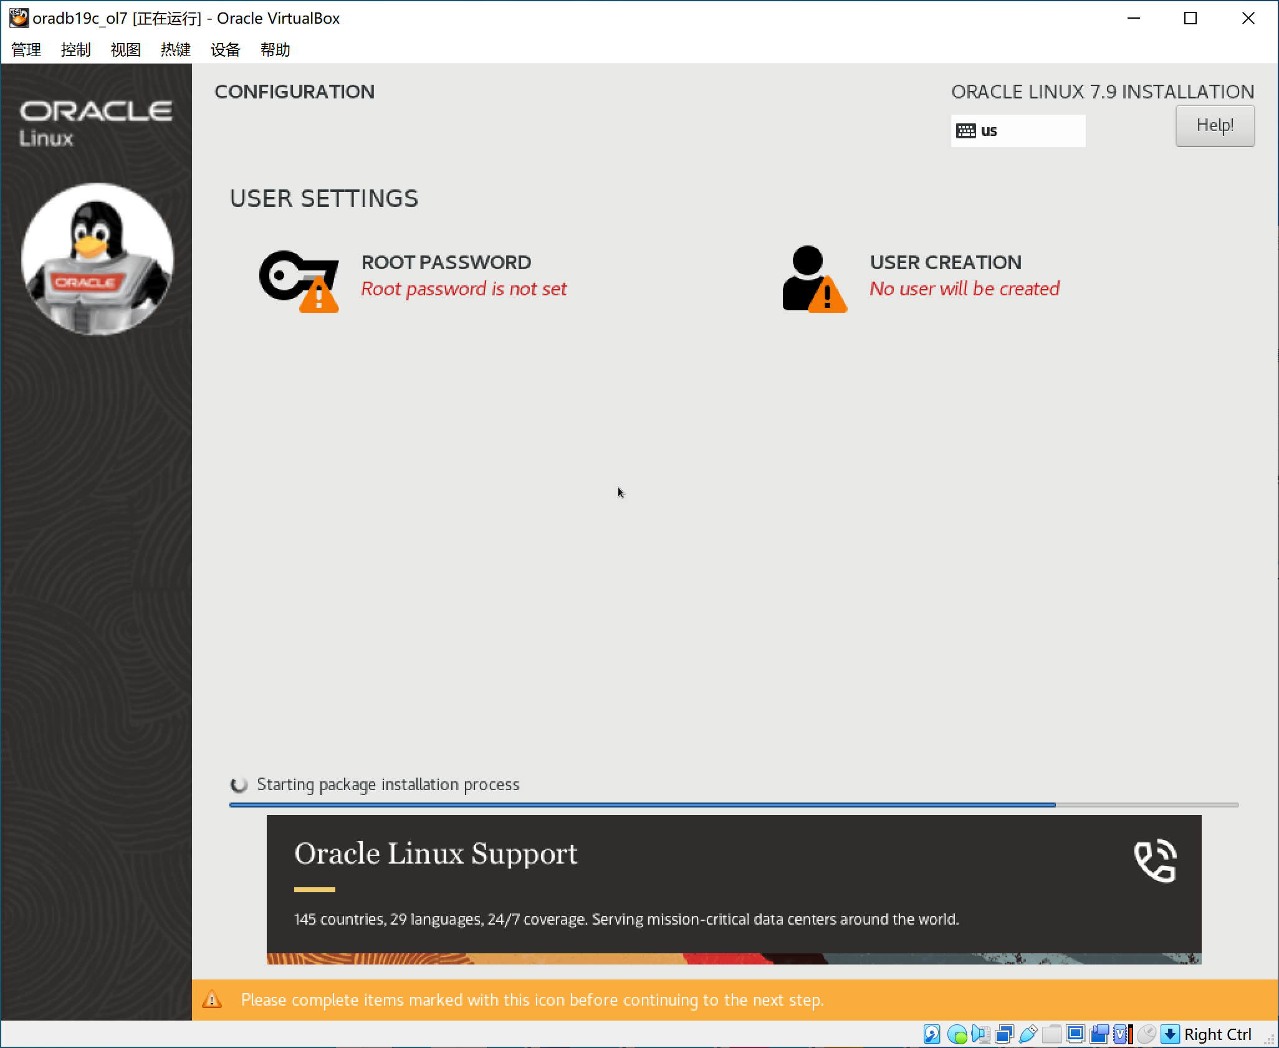Click the mouse integration status icon
Screen dimensions: 1279x1048
coord(1146,1034)
